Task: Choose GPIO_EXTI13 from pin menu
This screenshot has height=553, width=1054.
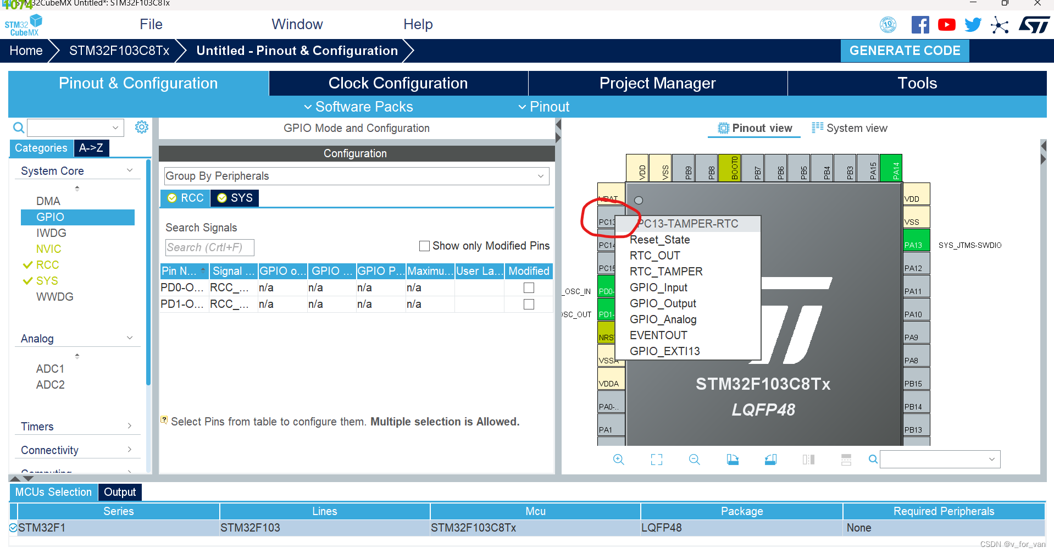Action: 665,351
